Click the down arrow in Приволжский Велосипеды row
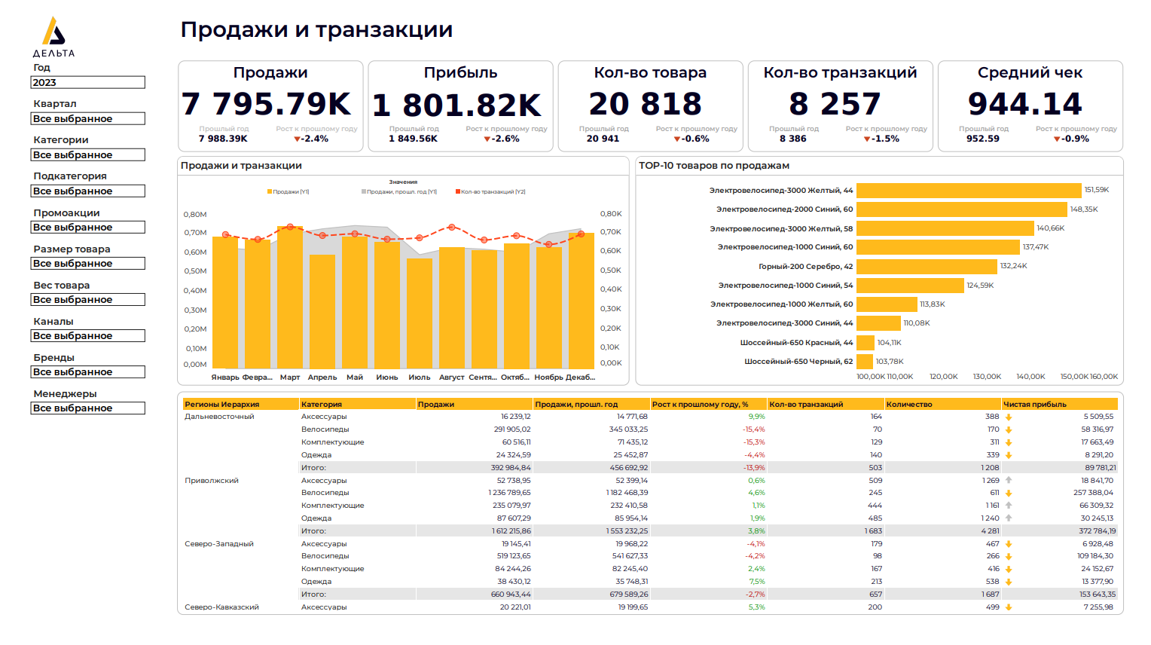Viewport: 1151px width, 645px height. [x=1009, y=493]
